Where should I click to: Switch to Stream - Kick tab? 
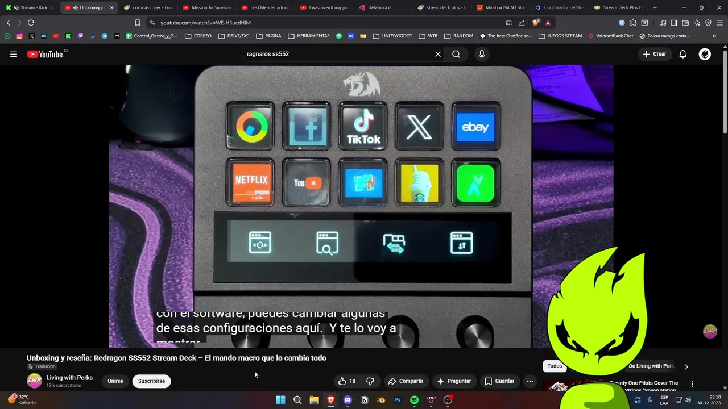[x=30, y=7]
